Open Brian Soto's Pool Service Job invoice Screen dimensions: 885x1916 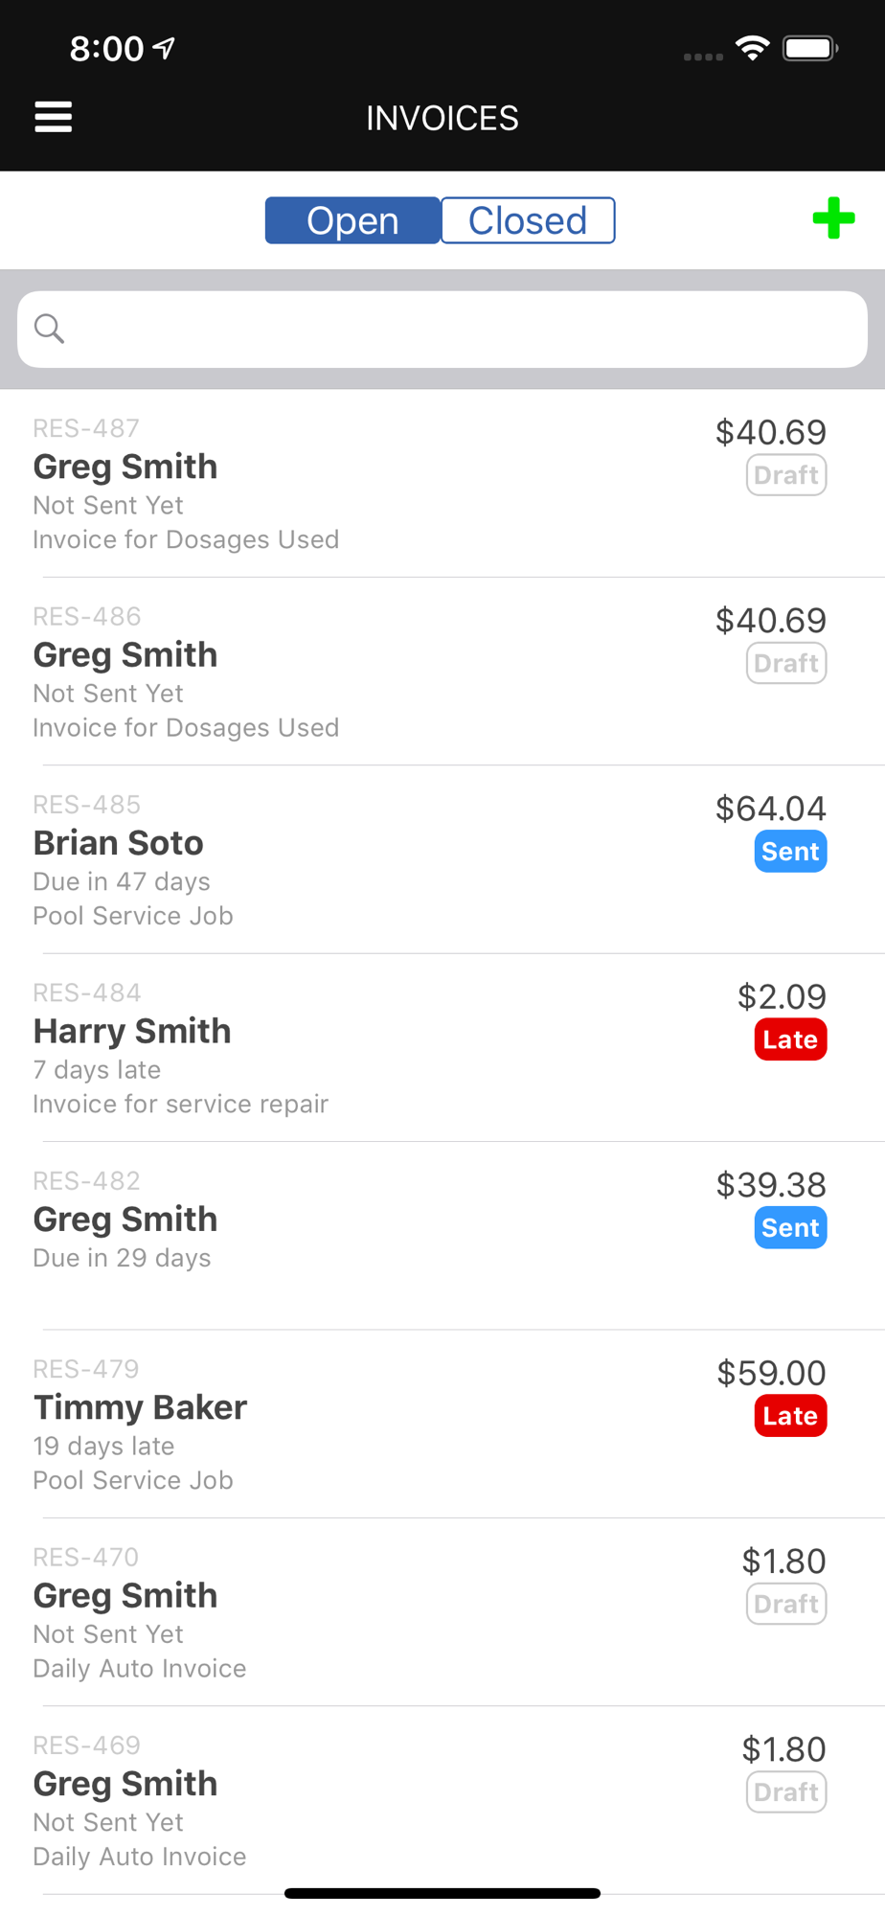(442, 859)
